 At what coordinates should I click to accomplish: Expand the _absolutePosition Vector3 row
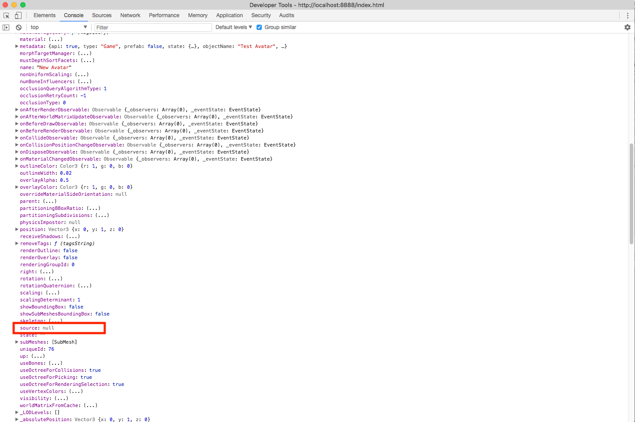tap(17, 419)
